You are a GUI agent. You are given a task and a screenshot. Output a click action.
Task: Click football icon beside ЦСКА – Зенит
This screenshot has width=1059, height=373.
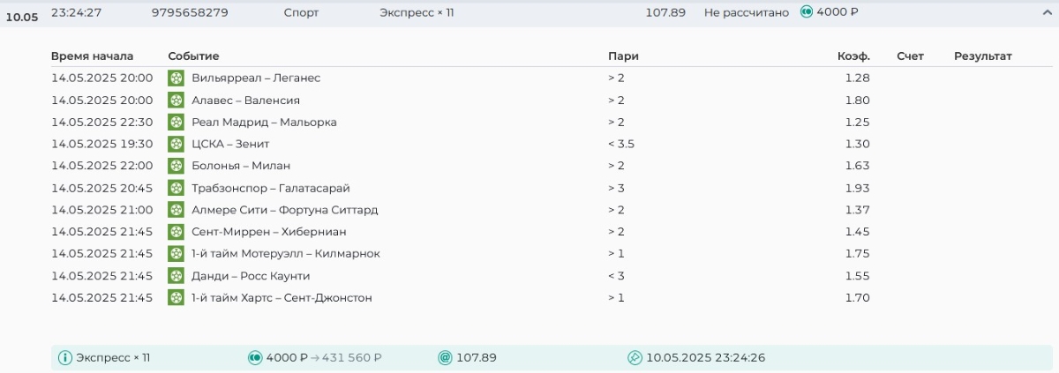(176, 144)
